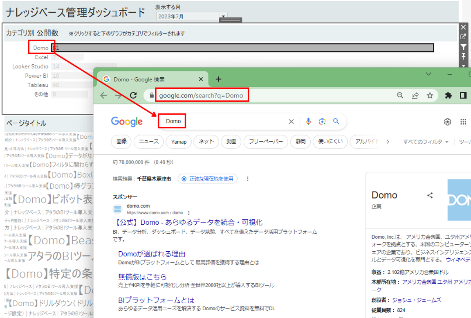Select the 使いにくい filter chip
The height and width of the screenshot is (318, 471).
click(x=330, y=142)
